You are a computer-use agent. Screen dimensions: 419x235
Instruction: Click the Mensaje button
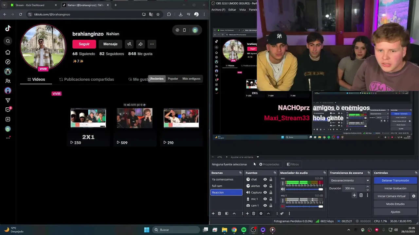tap(110, 44)
